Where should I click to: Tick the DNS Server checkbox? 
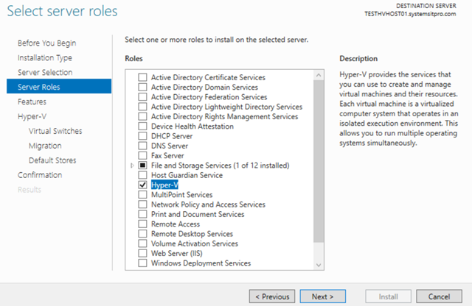142,146
